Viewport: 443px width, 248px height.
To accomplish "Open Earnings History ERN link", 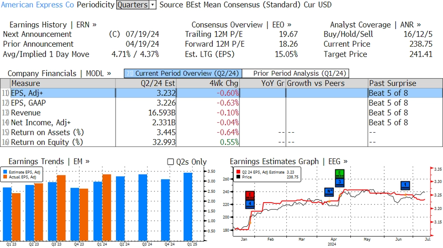I will [x=53, y=25].
